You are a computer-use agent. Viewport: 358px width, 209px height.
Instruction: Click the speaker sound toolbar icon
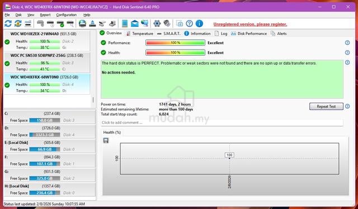(x=167, y=23)
